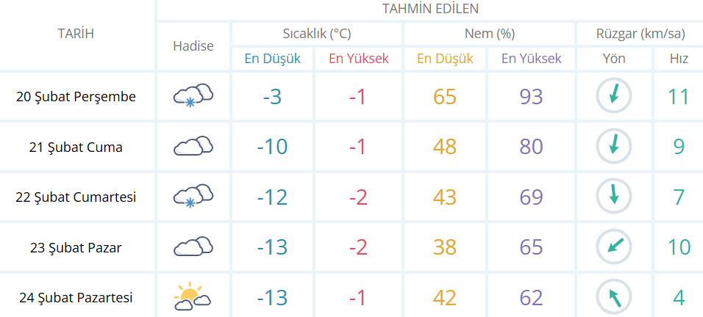The image size is (703, 317).
Task: Click the TAHMİN EDİLEN heading
Action: point(430,9)
